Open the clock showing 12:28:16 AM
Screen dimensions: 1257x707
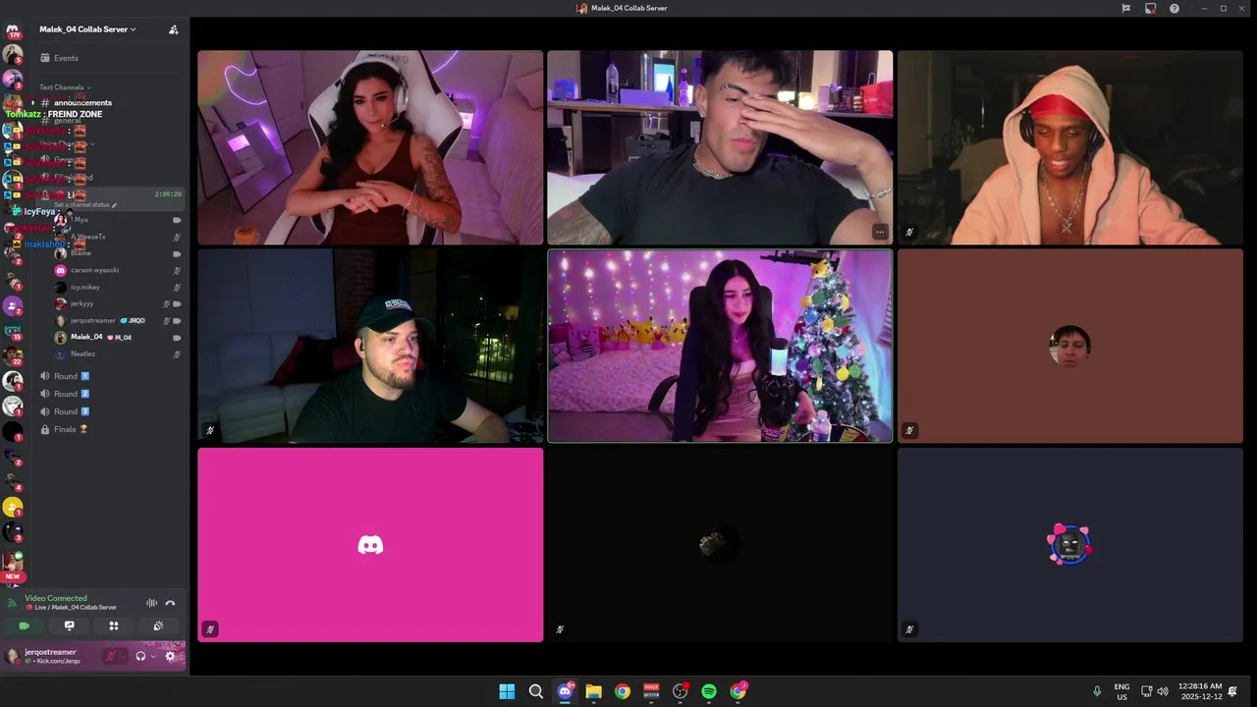(1200, 691)
